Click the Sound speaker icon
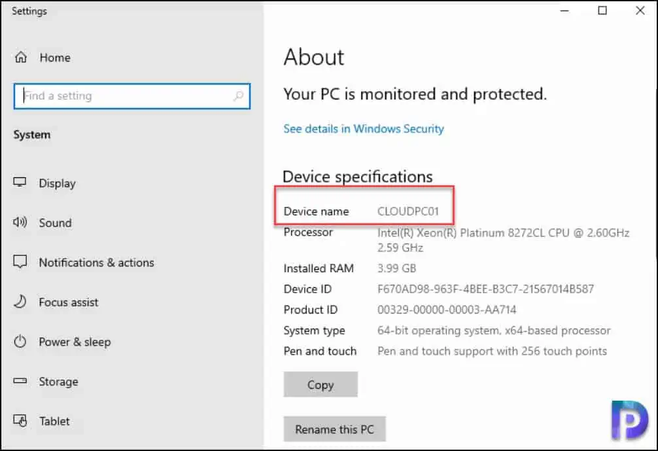This screenshot has width=658, height=451. [20, 222]
